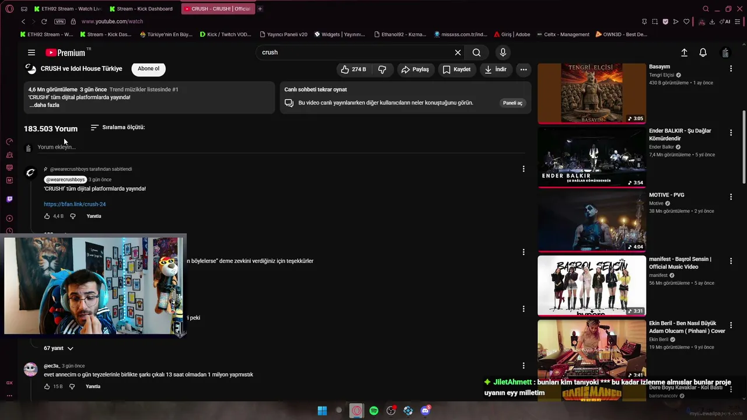Open the OWN3D - Best De... bookmark
The height and width of the screenshot is (420, 747).
(x=622, y=34)
